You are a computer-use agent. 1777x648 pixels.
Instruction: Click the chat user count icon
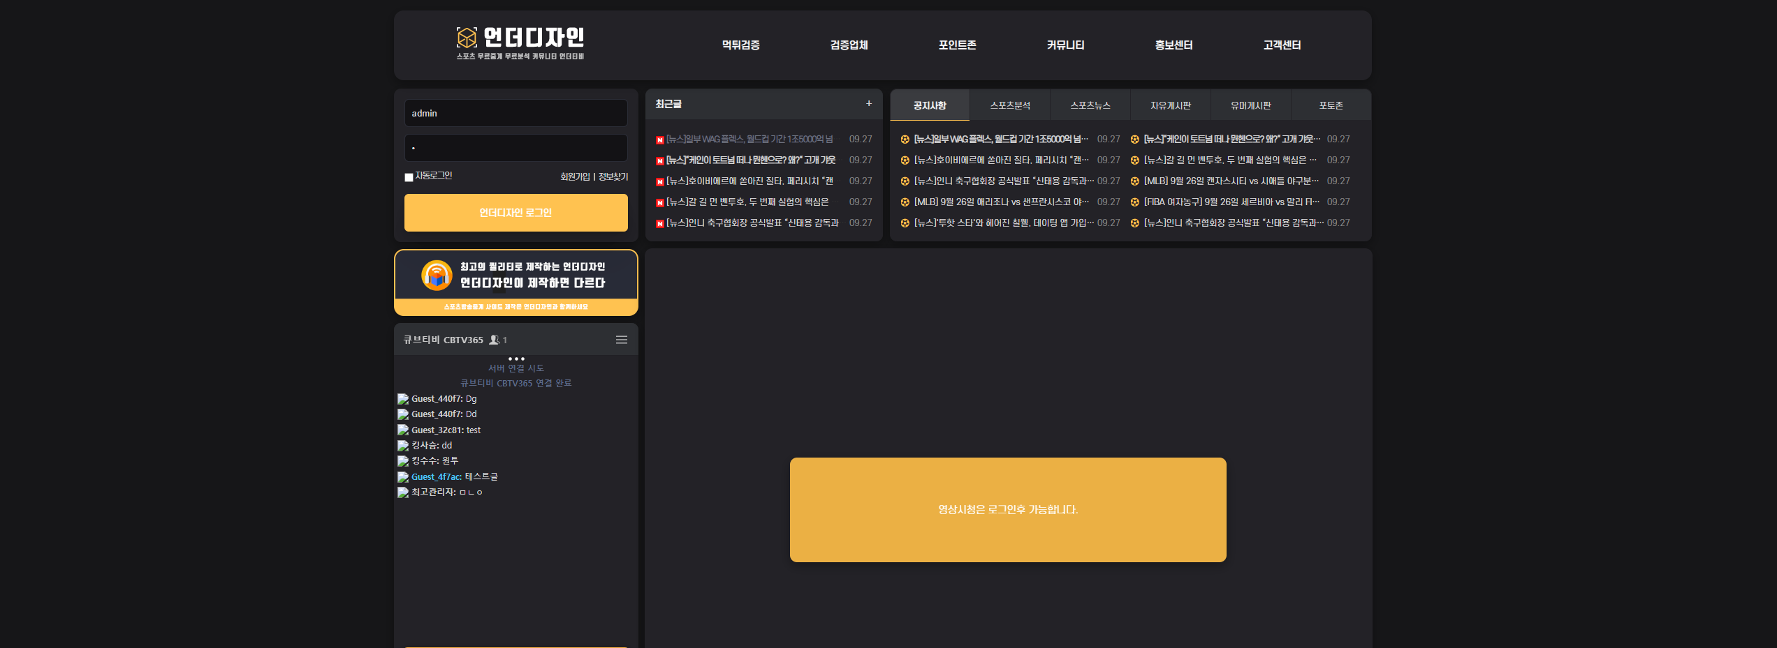click(495, 340)
